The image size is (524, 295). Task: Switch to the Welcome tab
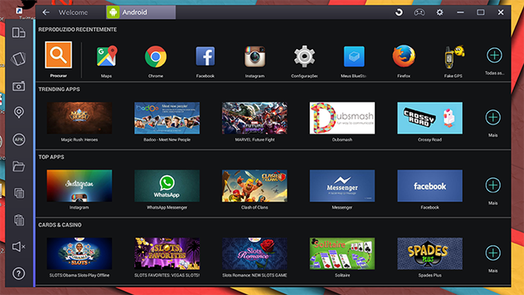coord(73,12)
